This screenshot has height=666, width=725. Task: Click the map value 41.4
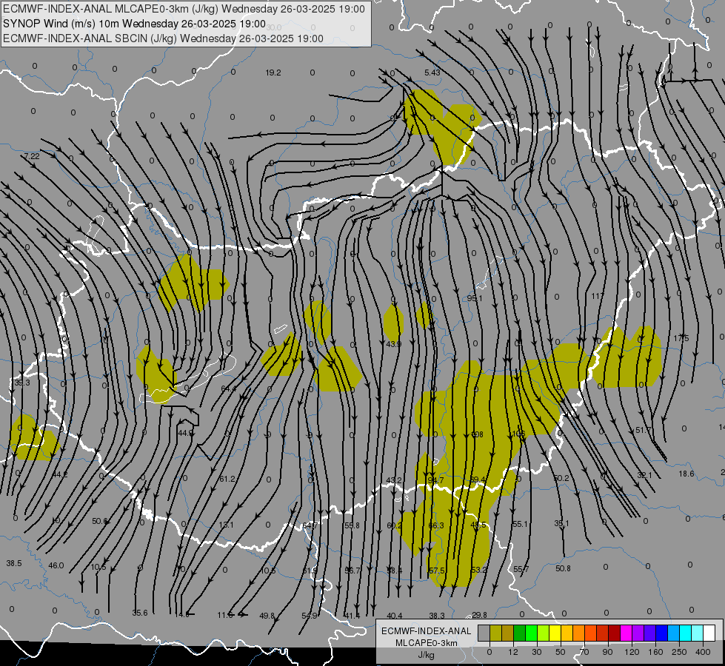352,616
